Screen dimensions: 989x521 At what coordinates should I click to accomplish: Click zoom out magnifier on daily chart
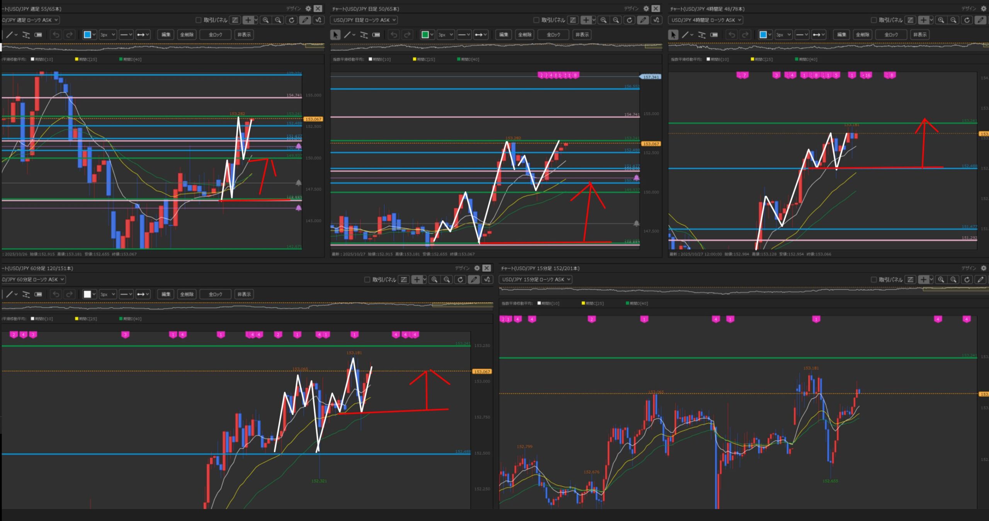tap(616, 20)
